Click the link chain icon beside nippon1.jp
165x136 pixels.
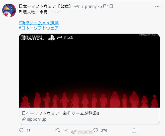click(24, 119)
